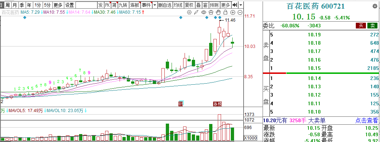The image size is (380, 142).
Task: Zoom in with the plus circle icon
Action: pos(233,12)
